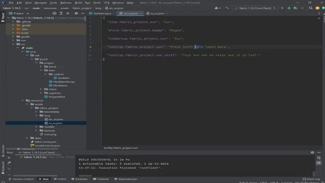Expand the build folder
This screenshot has height=183, width=325.
tap(13, 33)
